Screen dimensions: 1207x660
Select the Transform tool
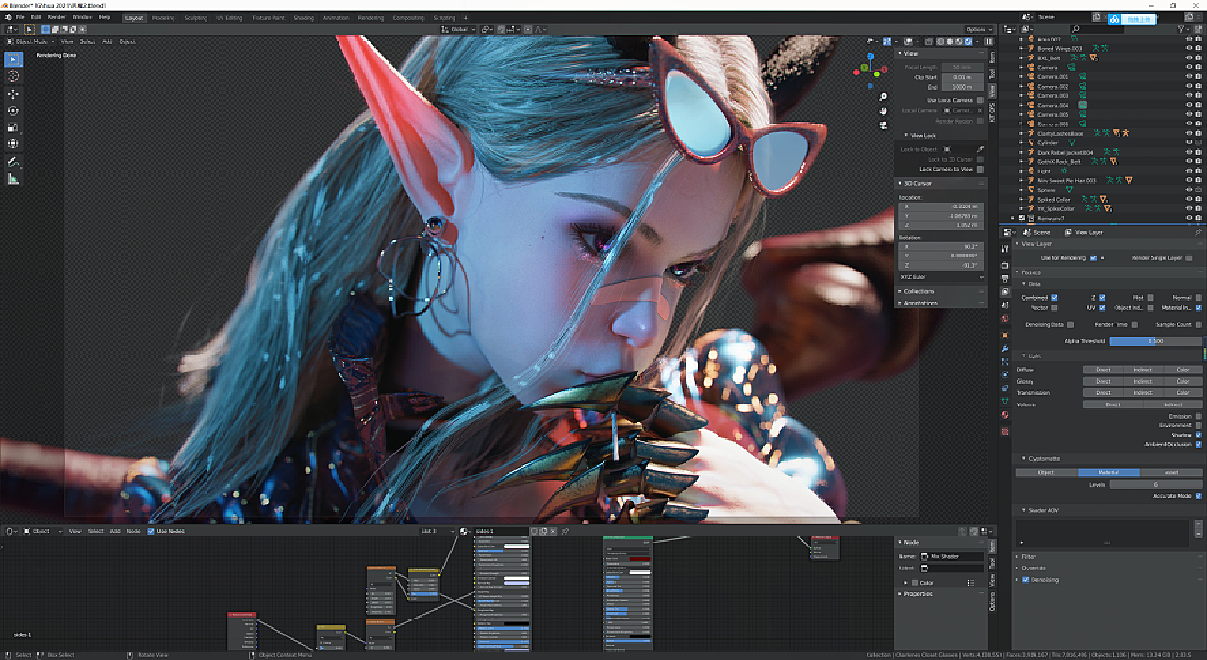(13, 143)
